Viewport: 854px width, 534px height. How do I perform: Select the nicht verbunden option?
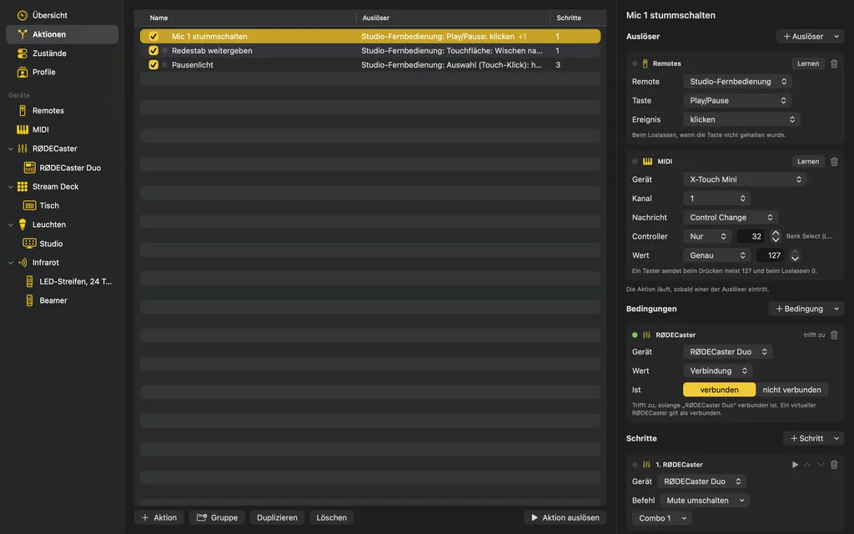tap(792, 390)
